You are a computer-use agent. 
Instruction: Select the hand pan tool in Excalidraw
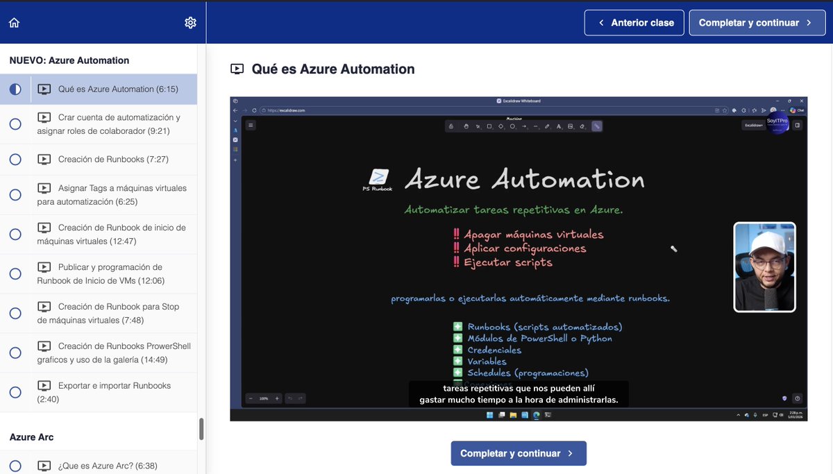point(466,126)
